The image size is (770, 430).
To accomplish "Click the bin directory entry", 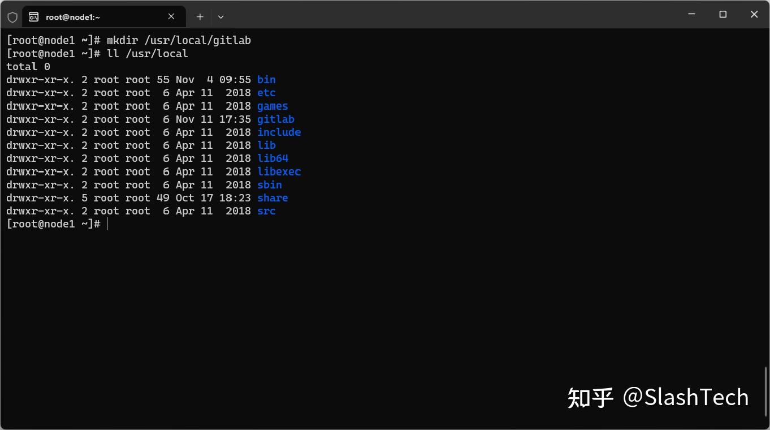I will (x=266, y=79).
